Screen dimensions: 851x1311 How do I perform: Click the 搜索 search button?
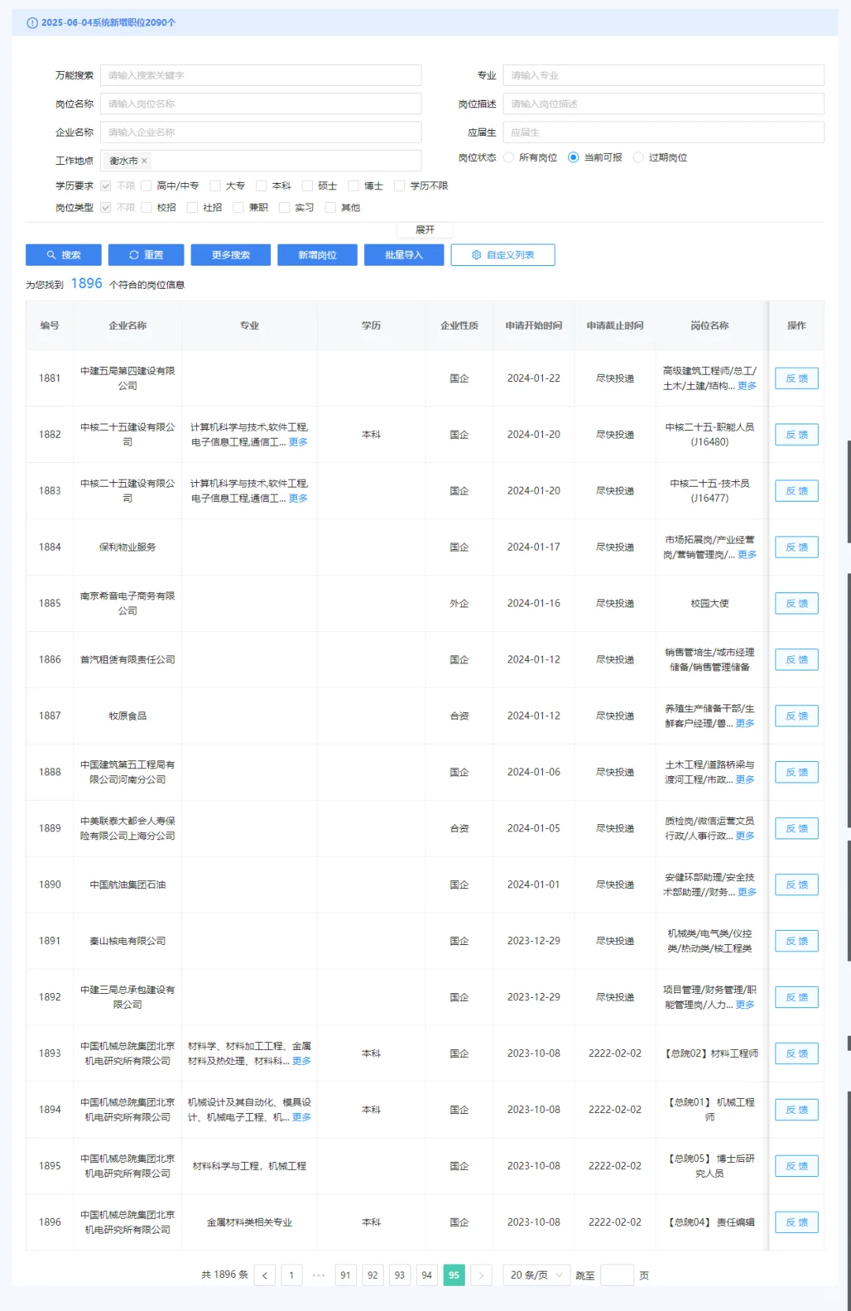tap(63, 255)
